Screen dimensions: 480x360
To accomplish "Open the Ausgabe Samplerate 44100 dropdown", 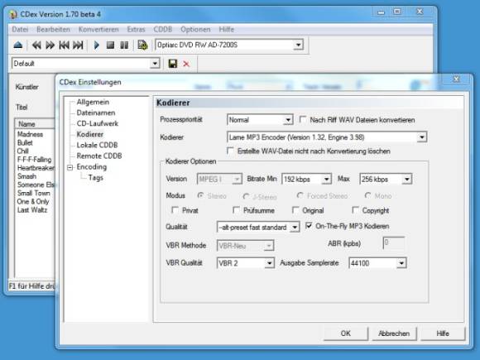I will coord(401,263).
